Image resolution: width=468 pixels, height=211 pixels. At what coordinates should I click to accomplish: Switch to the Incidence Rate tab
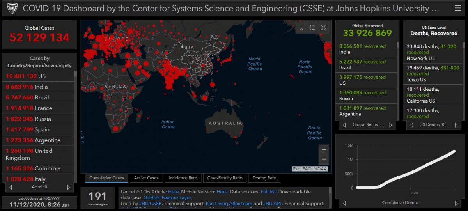183,178
